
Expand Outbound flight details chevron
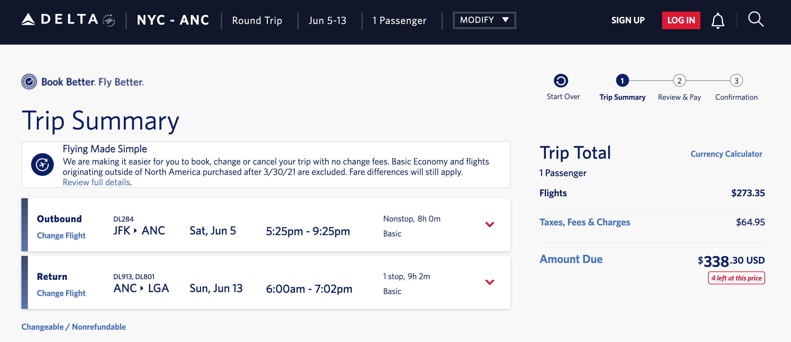(x=489, y=224)
